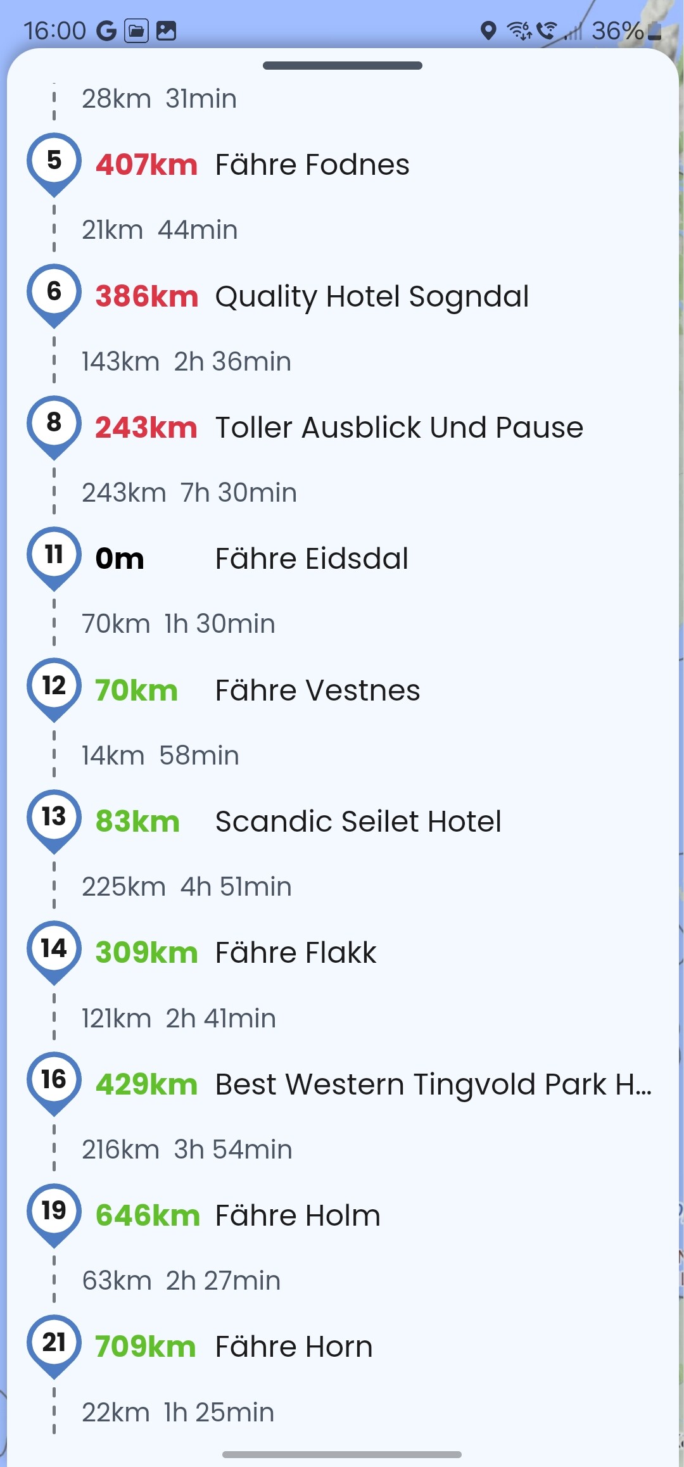This screenshot has width=684, height=1467.
Task: Tap the location icon in status bar
Action: point(488,30)
